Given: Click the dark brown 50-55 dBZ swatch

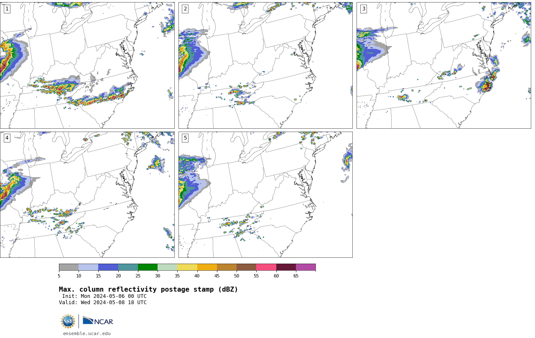Looking at the screenshot, I should click(x=246, y=267).
